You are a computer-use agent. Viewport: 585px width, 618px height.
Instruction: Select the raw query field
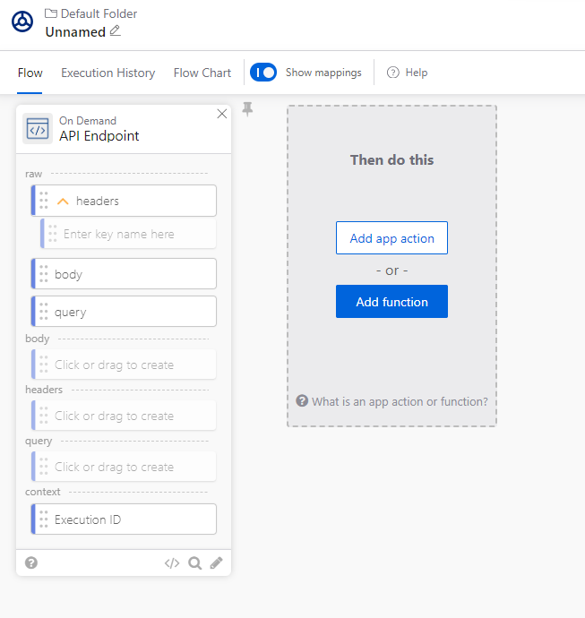click(x=124, y=312)
